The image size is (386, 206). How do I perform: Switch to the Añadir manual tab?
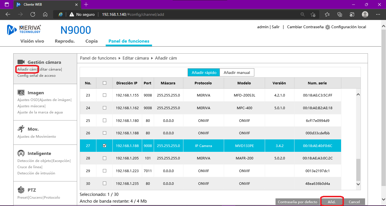tap(237, 73)
